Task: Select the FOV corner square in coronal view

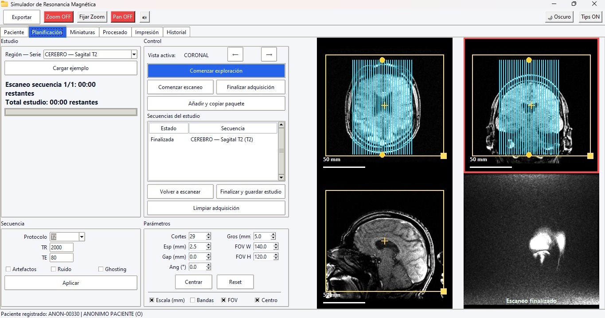Action: point(590,156)
